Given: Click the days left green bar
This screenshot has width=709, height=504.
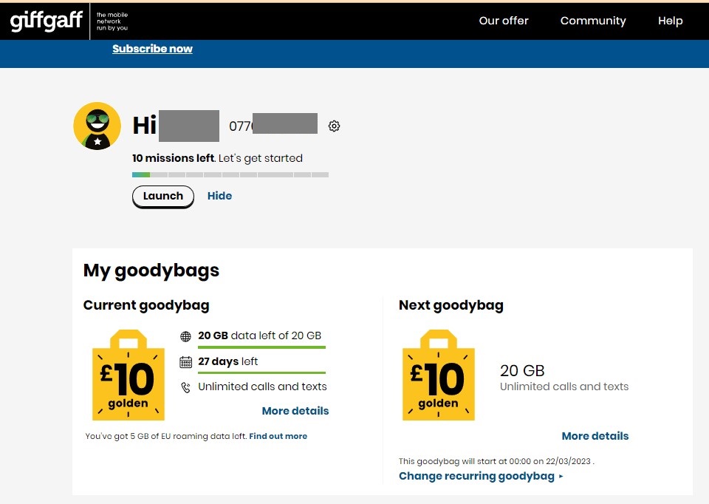Looking at the screenshot, I should (261, 372).
